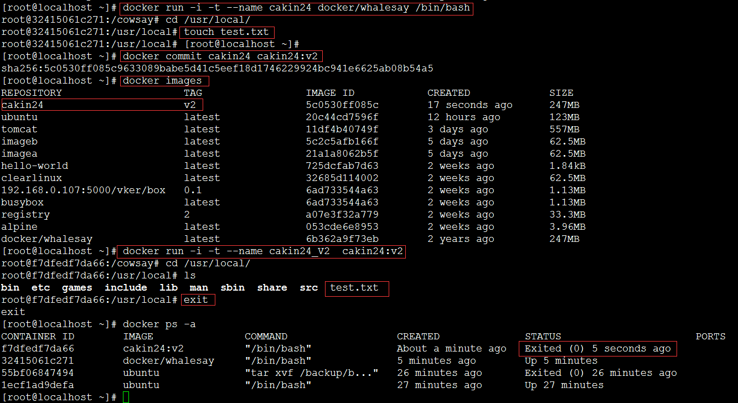Click 'docker run -i -t --name cakin24_V2 cakin24:v2' command
Screen dimensions: 738x403
point(263,251)
